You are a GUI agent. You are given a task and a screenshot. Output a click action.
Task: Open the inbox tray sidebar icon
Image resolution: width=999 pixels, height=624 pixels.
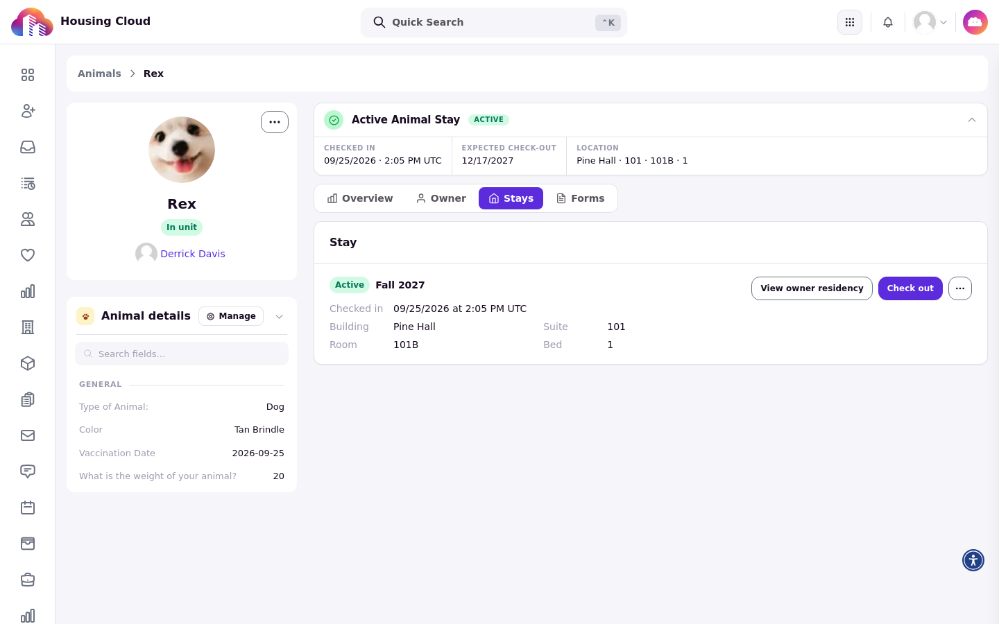28,147
